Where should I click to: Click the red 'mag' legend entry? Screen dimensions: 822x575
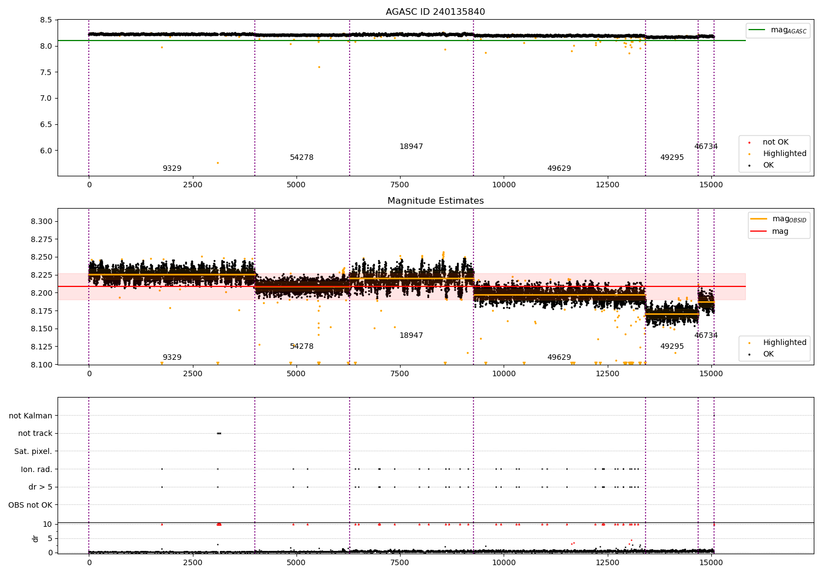(770, 232)
